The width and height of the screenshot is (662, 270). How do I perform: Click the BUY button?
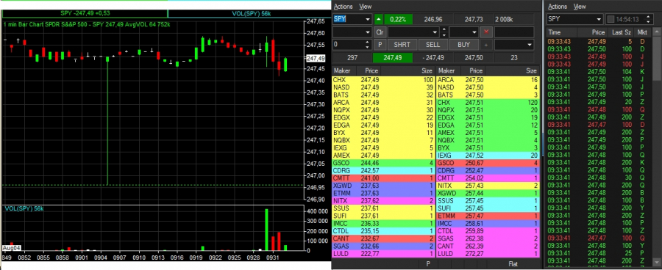463,45
